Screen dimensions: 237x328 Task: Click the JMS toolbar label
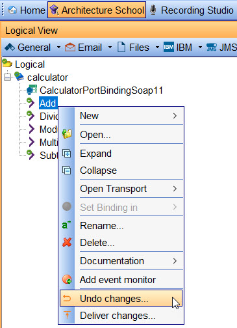228,48
